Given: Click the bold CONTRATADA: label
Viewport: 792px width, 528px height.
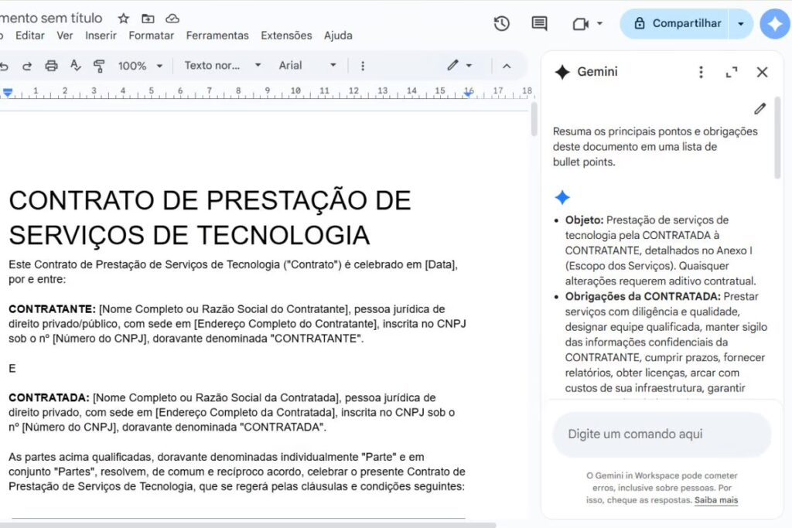Looking at the screenshot, I should tap(49, 398).
